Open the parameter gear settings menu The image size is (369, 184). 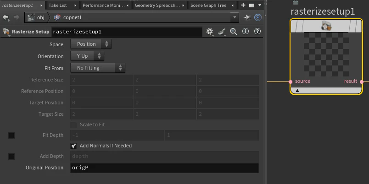(210, 32)
